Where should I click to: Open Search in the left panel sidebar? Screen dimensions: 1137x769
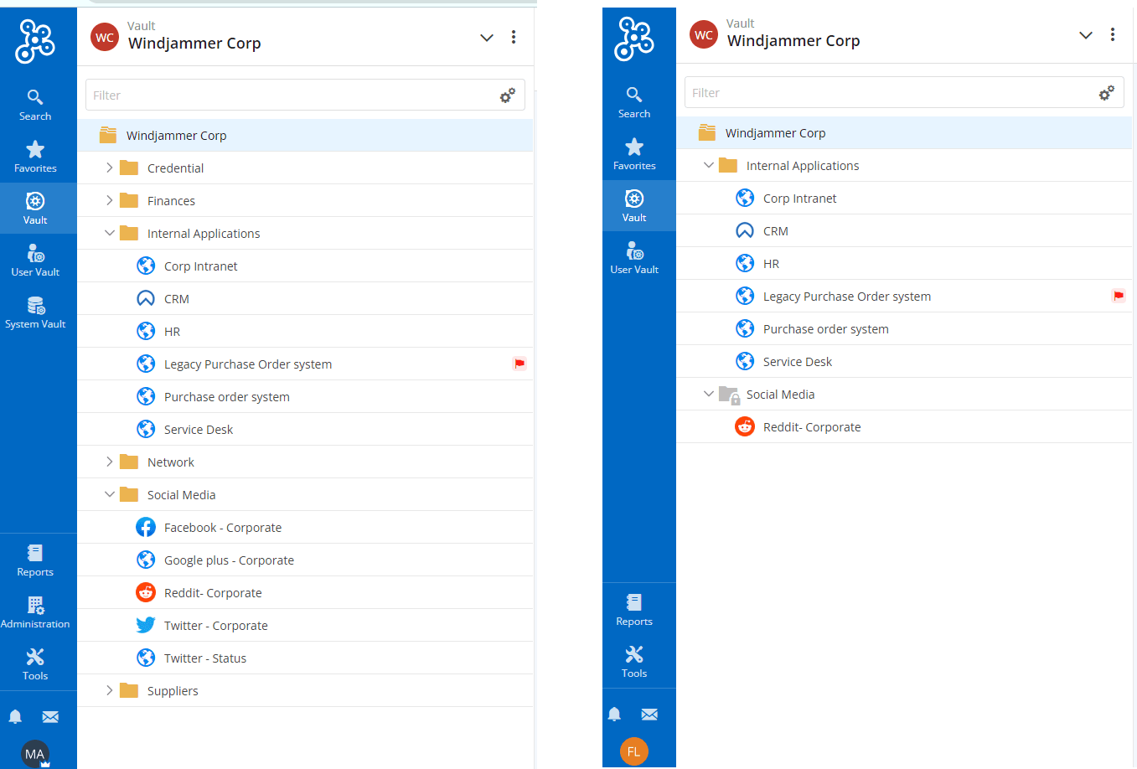(x=35, y=105)
